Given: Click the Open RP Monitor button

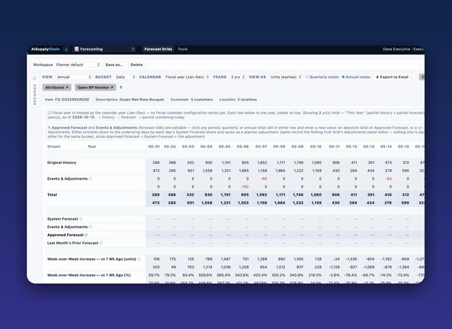Looking at the screenshot, I should [95, 87].
